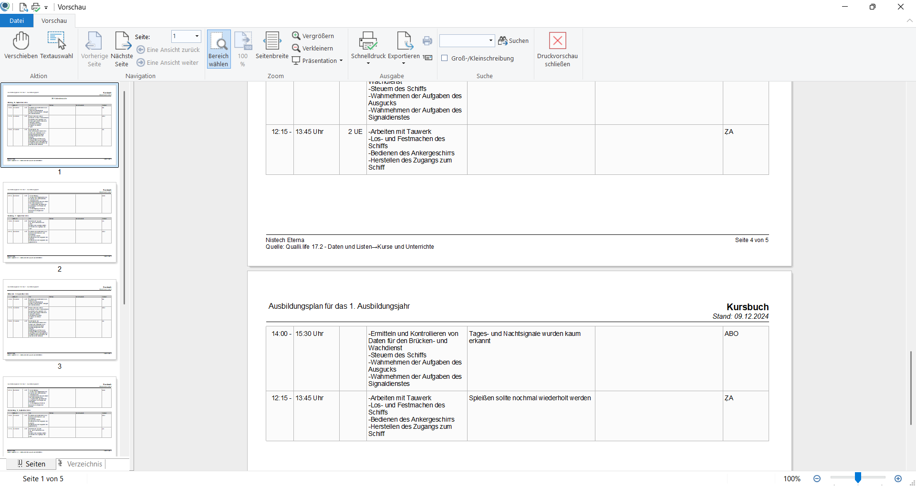The width and height of the screenshot is (916, 486).
Task: Click 'Stand: 09.12.2024' text
Action: [740, 317]
